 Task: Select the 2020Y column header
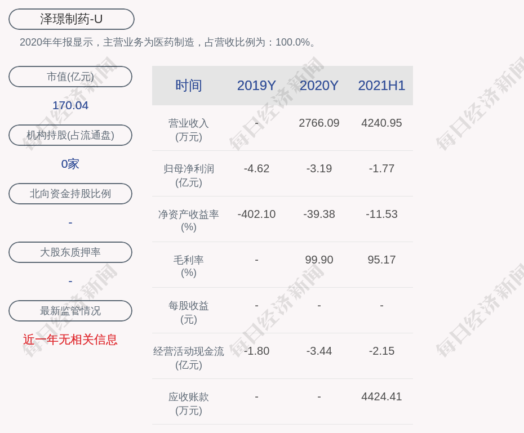[319, 86]
